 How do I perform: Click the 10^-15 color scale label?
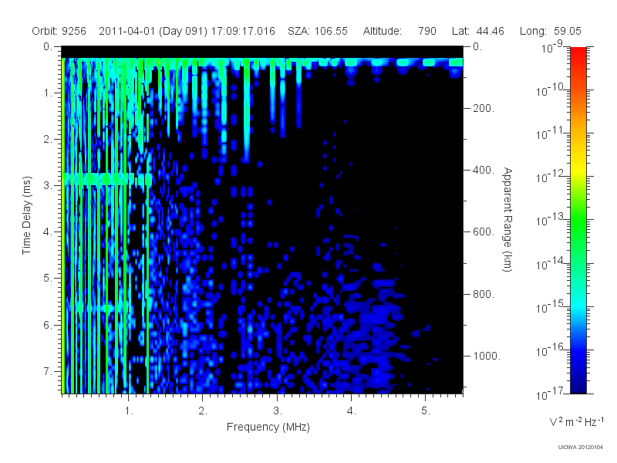pos(551,306)
